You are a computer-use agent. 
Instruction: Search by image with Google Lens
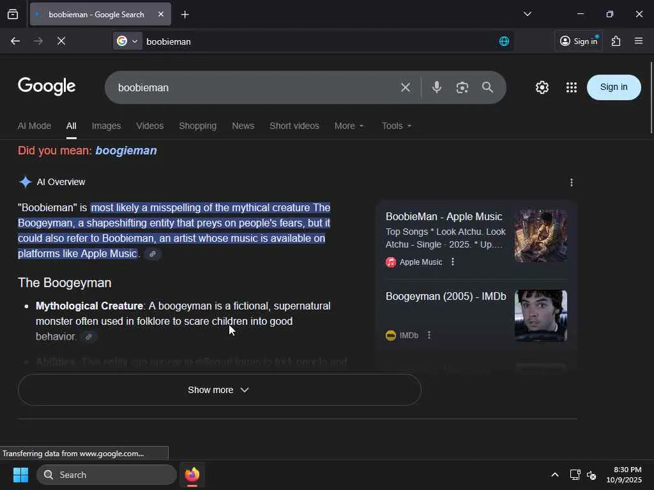point(462,87)
